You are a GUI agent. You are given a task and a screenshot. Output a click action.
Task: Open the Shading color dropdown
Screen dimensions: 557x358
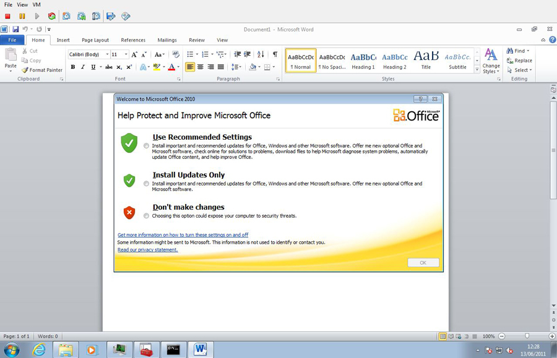[x=259, y=67]
